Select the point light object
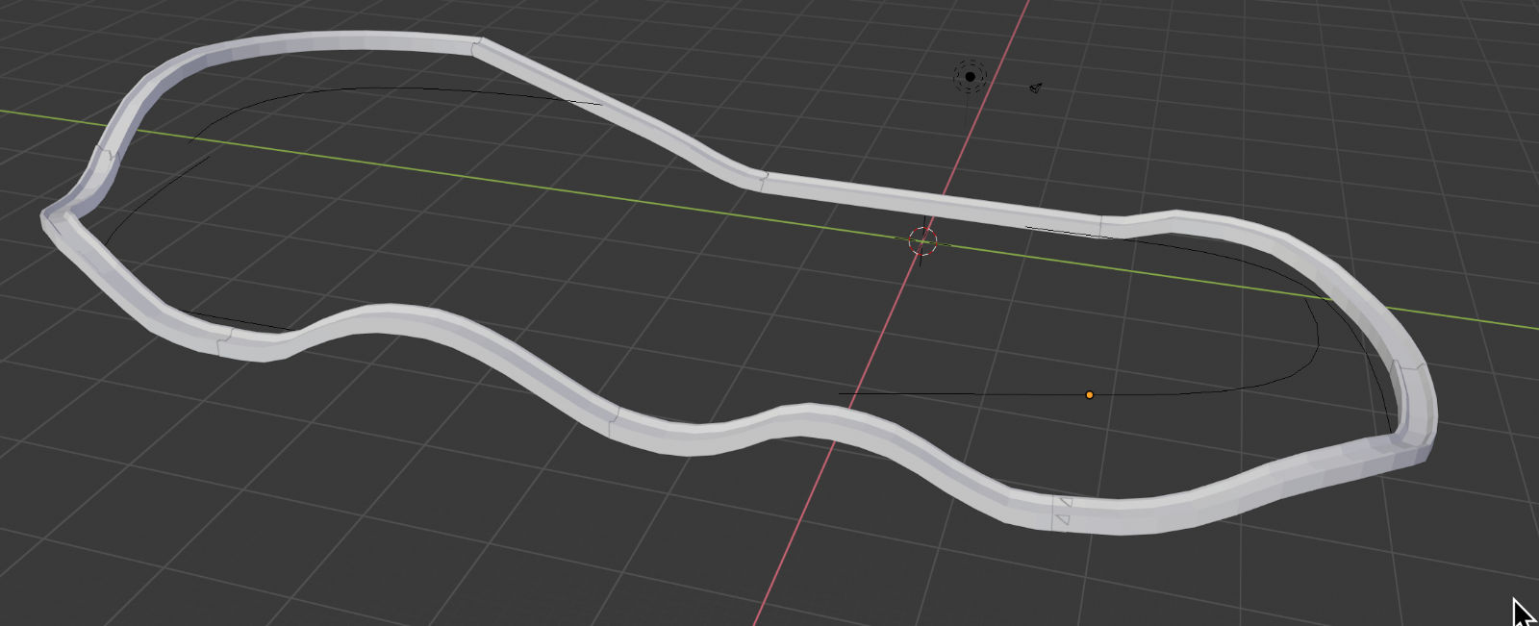This screenshot has height=626, width=1539. (x=970, y=76)
